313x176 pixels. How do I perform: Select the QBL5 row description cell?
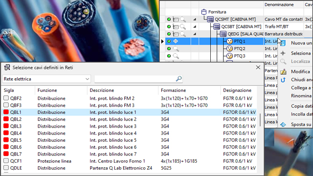tap(113, 140)
